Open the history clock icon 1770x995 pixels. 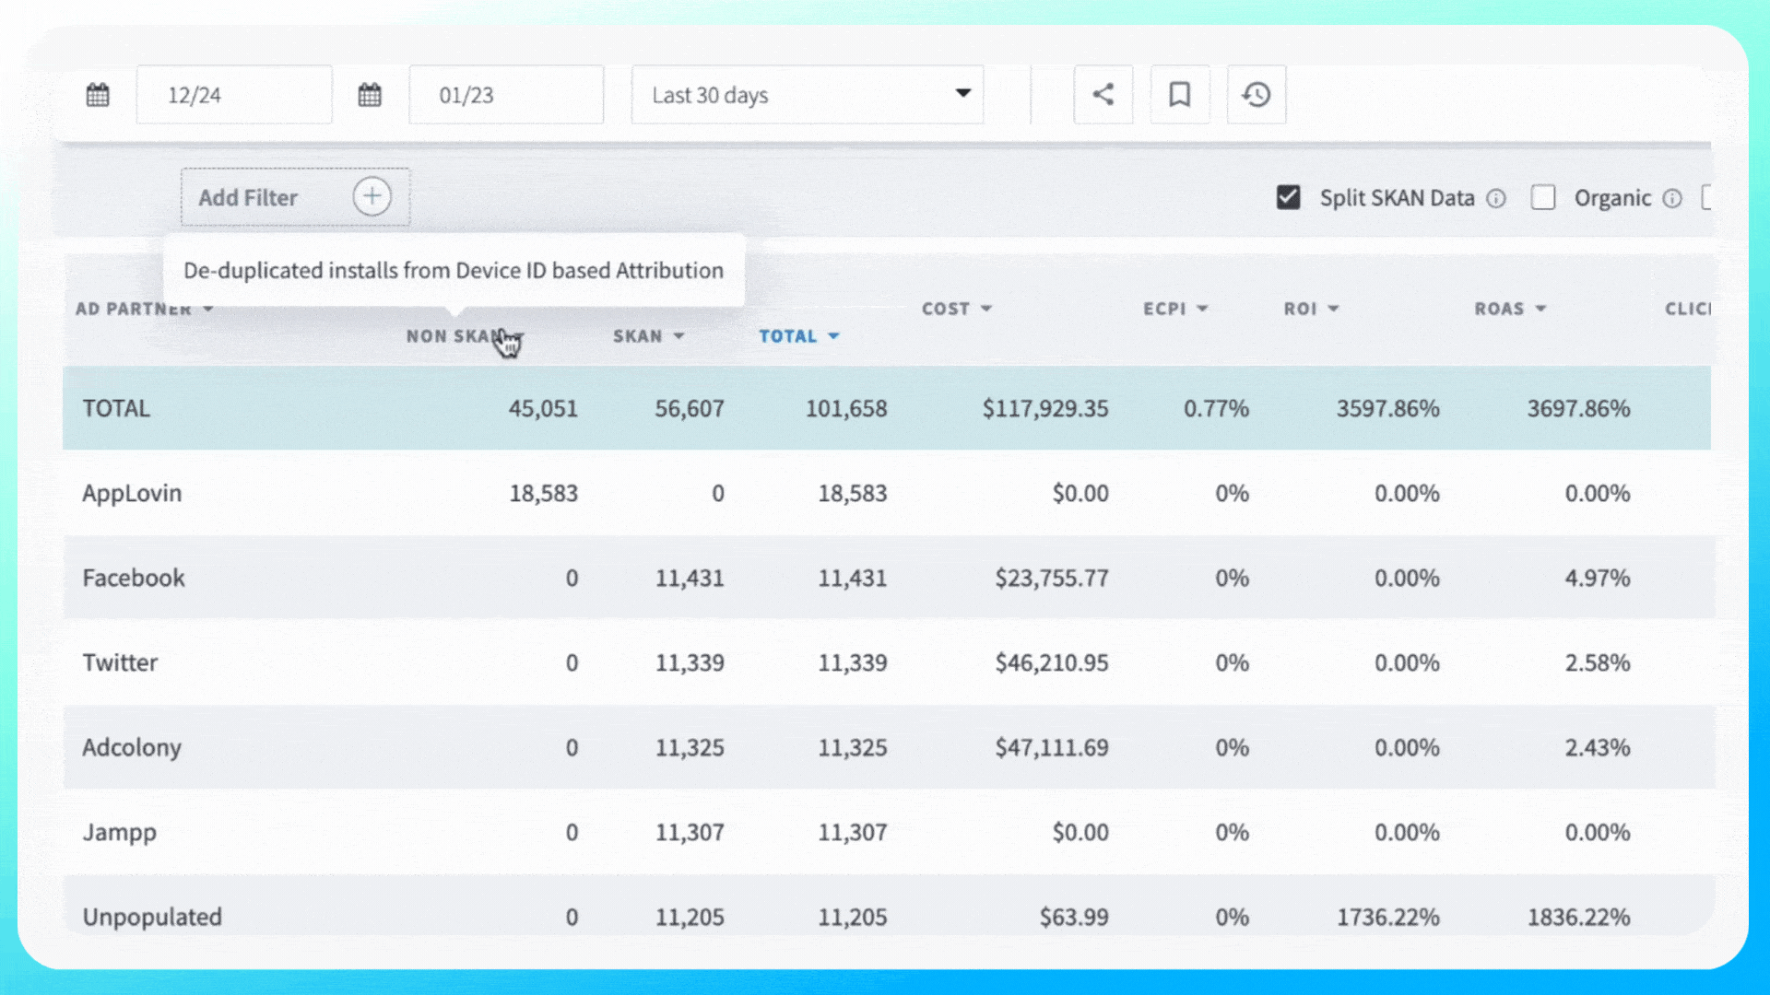click(1256, 95)
